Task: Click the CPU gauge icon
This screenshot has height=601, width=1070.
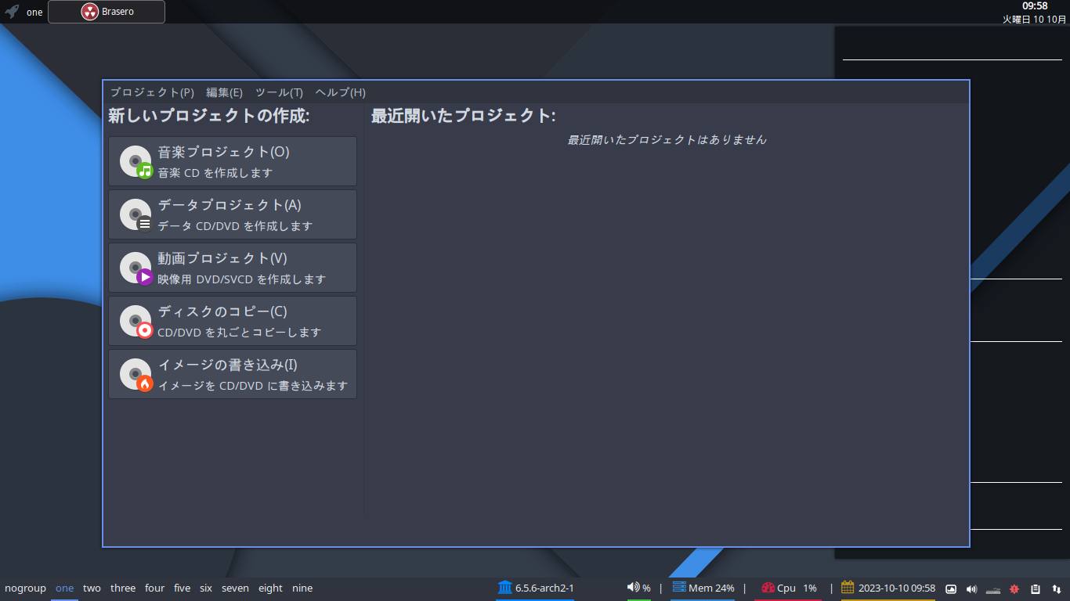Action: [x=768, y=588]
